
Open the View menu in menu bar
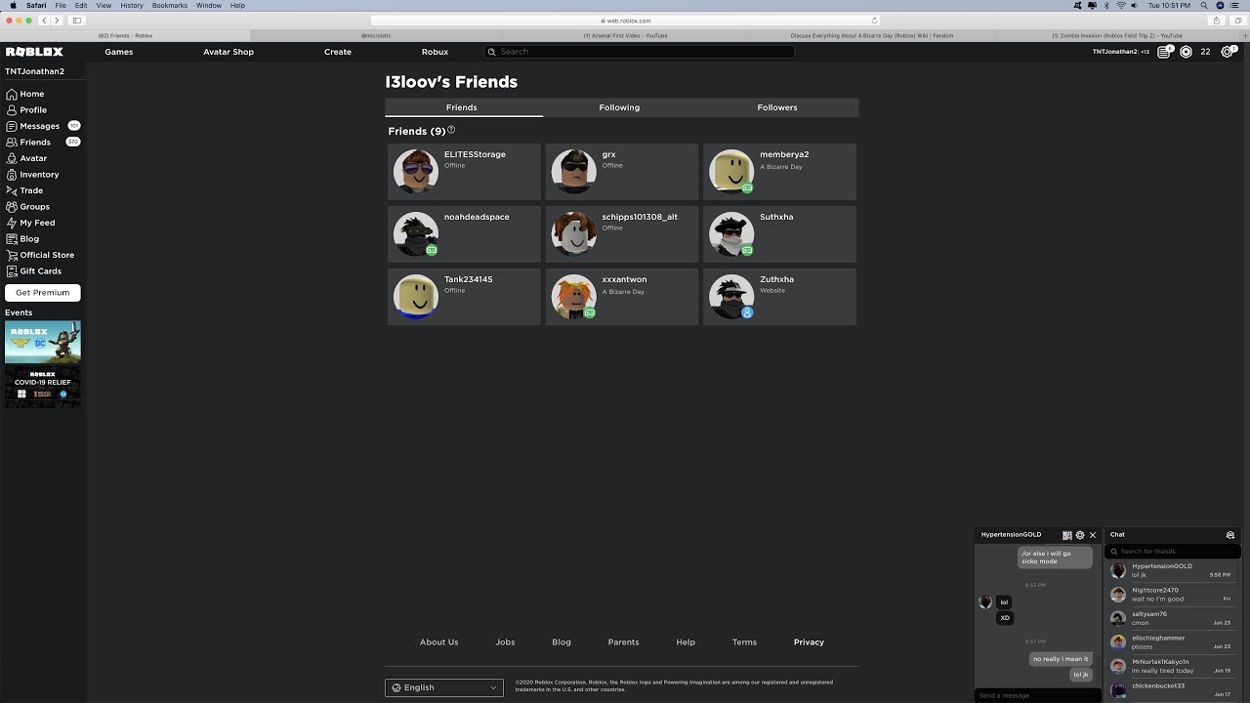tap(104, 6)
